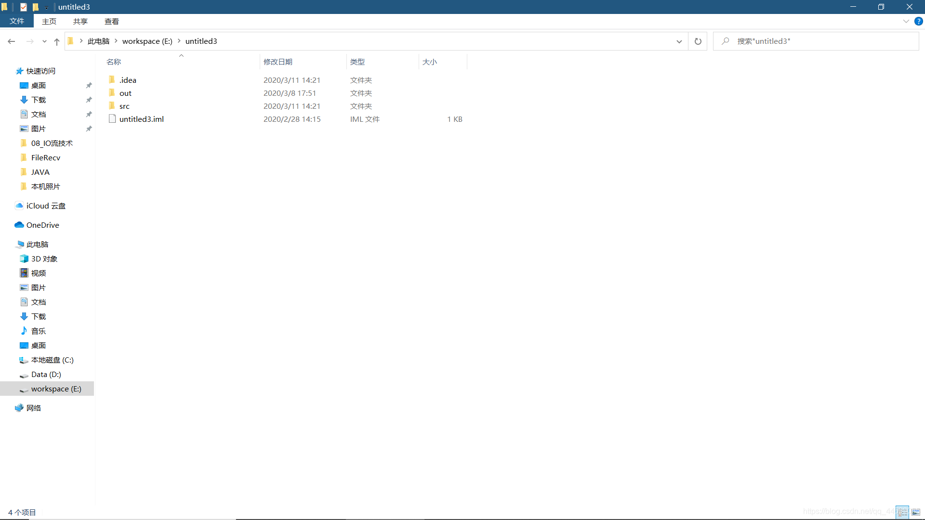Open the 主页 ribbon tab
Viewport: 925px width, 520px height.
pyautogui.click(x=49, y=21)
